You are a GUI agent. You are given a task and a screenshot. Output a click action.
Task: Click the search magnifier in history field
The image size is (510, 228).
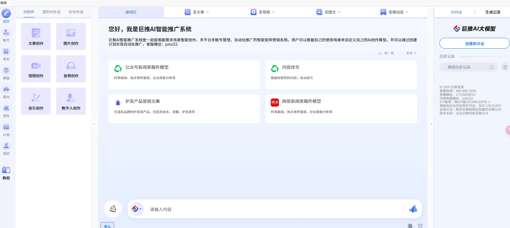point(492,67)
